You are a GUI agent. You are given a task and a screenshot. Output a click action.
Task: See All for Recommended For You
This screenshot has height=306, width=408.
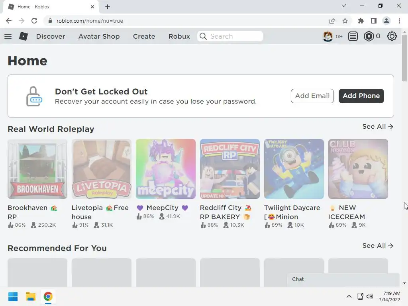tap(378, 245)
